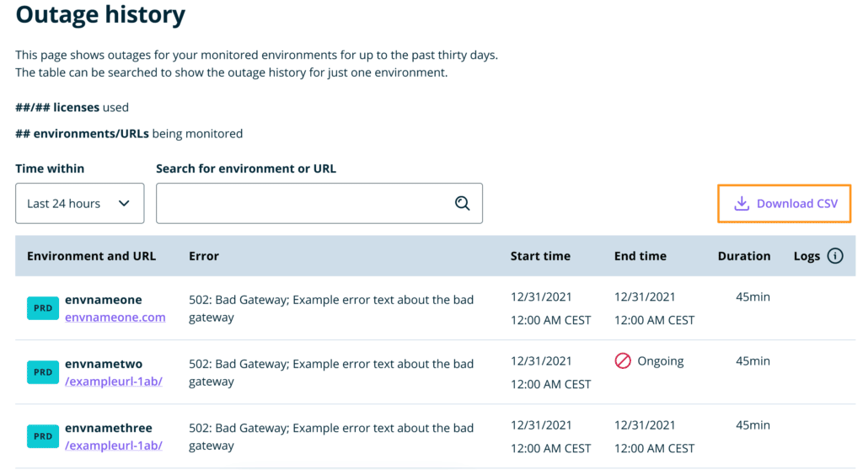Click the Error column header
The image size is (863, 470).
point(204,256)
